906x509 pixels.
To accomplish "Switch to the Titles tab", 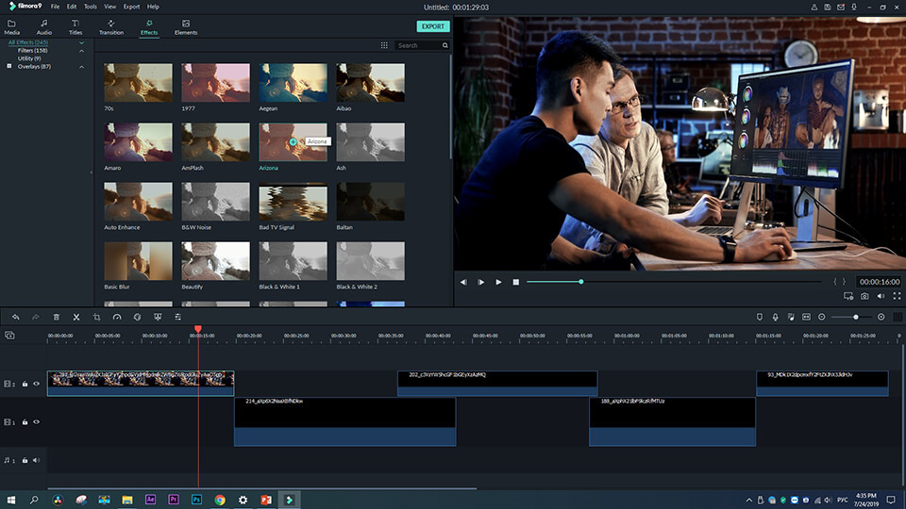I will pyautogui.click(x=75, y=27).
